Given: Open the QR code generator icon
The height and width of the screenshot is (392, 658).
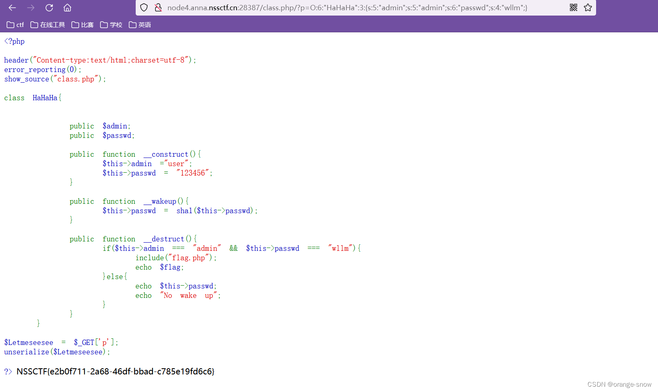Looking at the screenshot, I should 574,7.
